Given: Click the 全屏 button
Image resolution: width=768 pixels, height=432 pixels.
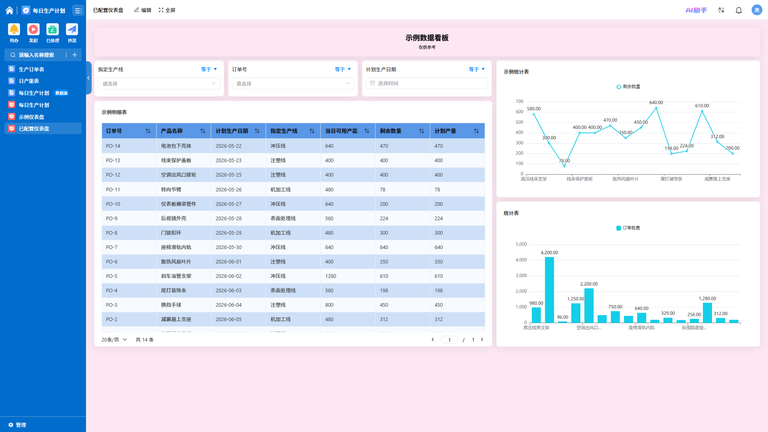Looking at the screenshot, I should 167,10.
